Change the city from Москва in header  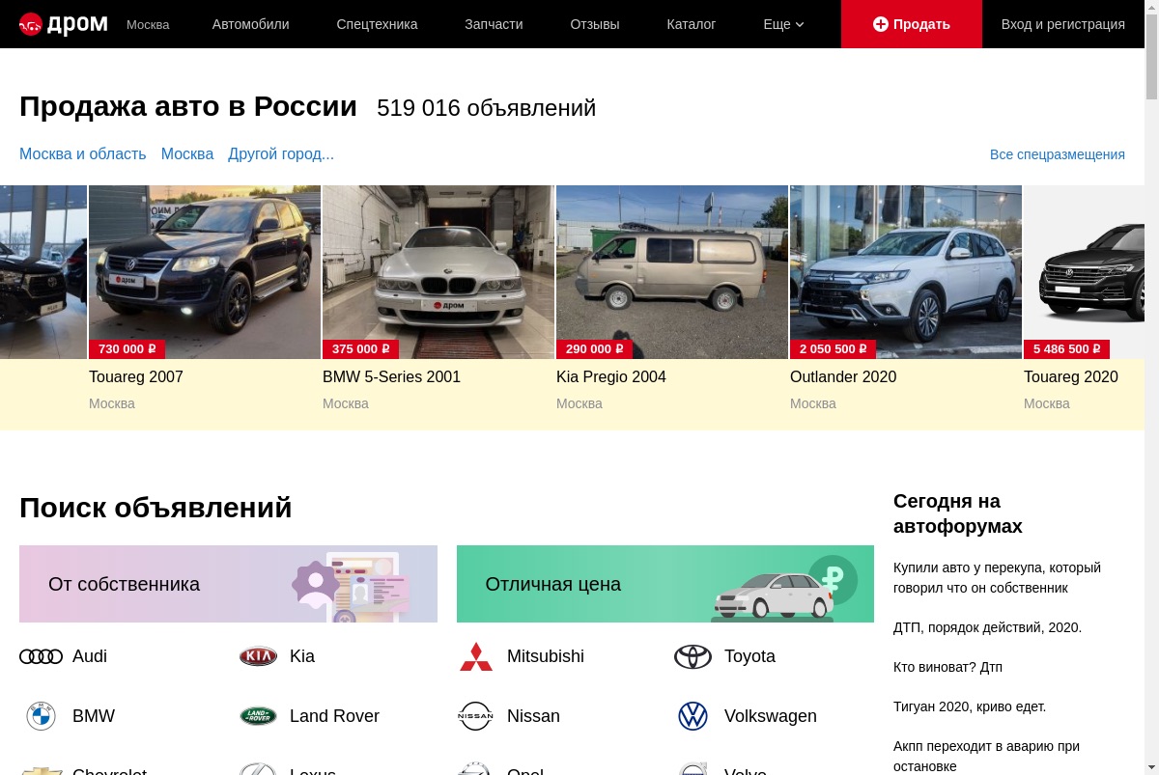[148, 24]
